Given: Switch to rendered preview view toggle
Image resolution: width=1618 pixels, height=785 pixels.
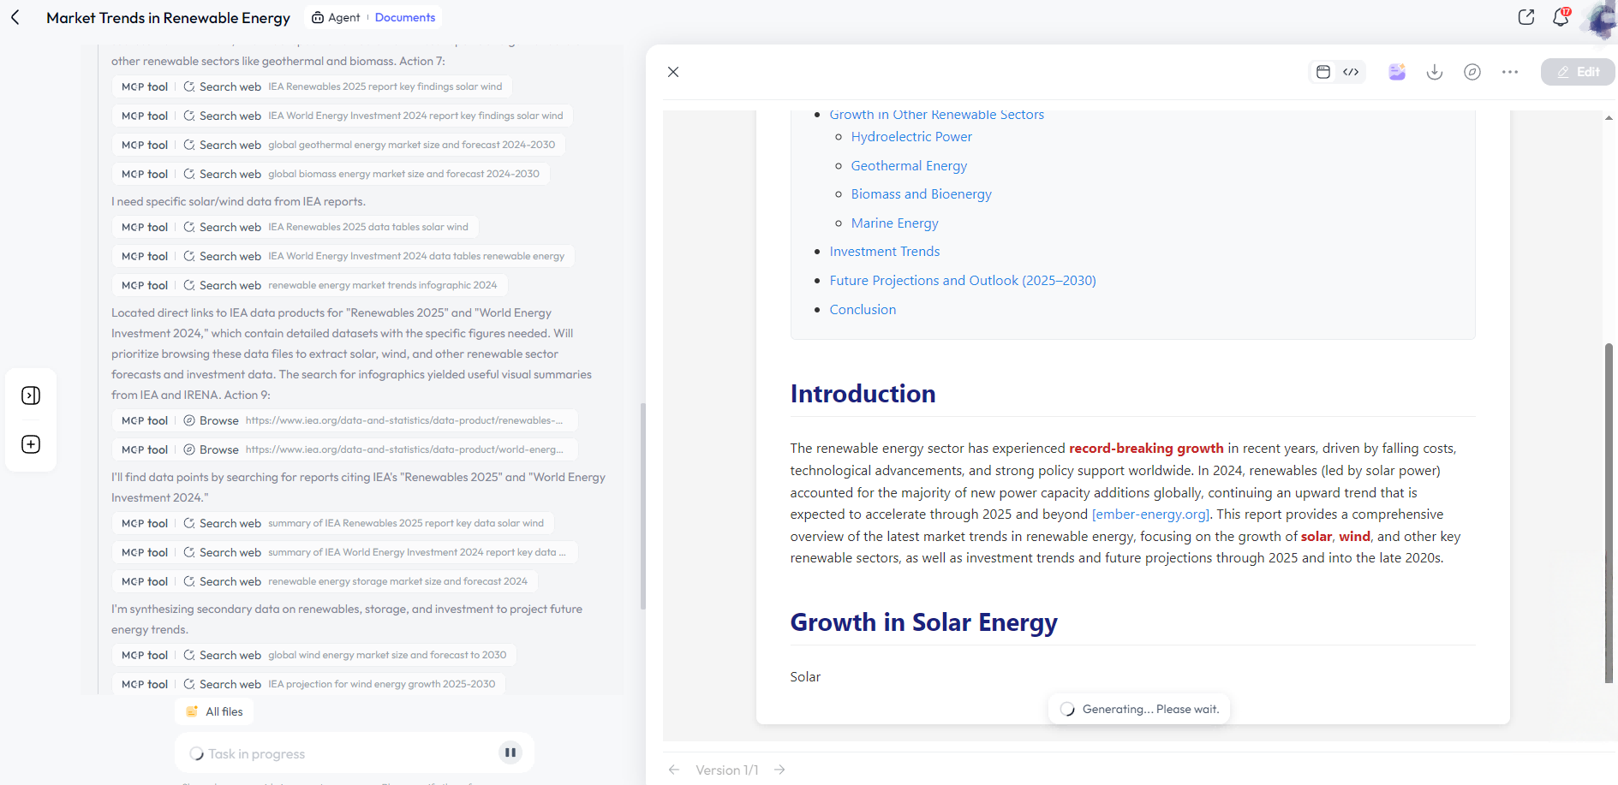Looking at the screenshot, I should click(x=1323, y=72).
